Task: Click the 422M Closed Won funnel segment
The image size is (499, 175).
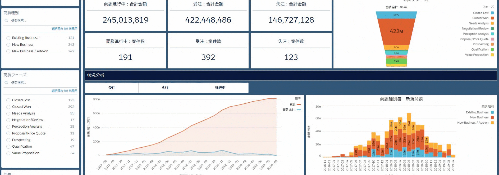Action: 396,32
